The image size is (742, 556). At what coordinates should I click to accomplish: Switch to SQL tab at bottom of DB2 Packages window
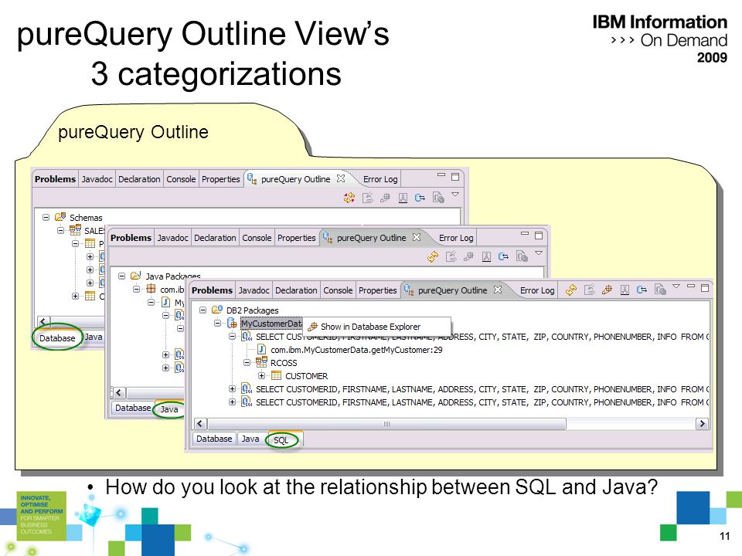pyautogui.click(x=281, y=440)
